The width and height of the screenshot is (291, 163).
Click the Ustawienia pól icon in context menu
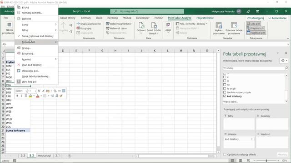click(19, 71)
